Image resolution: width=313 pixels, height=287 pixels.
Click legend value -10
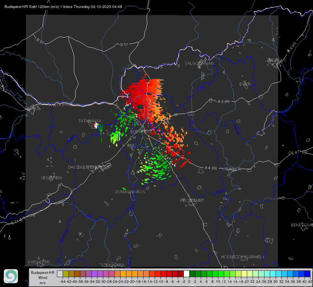(x=160, y=282)
